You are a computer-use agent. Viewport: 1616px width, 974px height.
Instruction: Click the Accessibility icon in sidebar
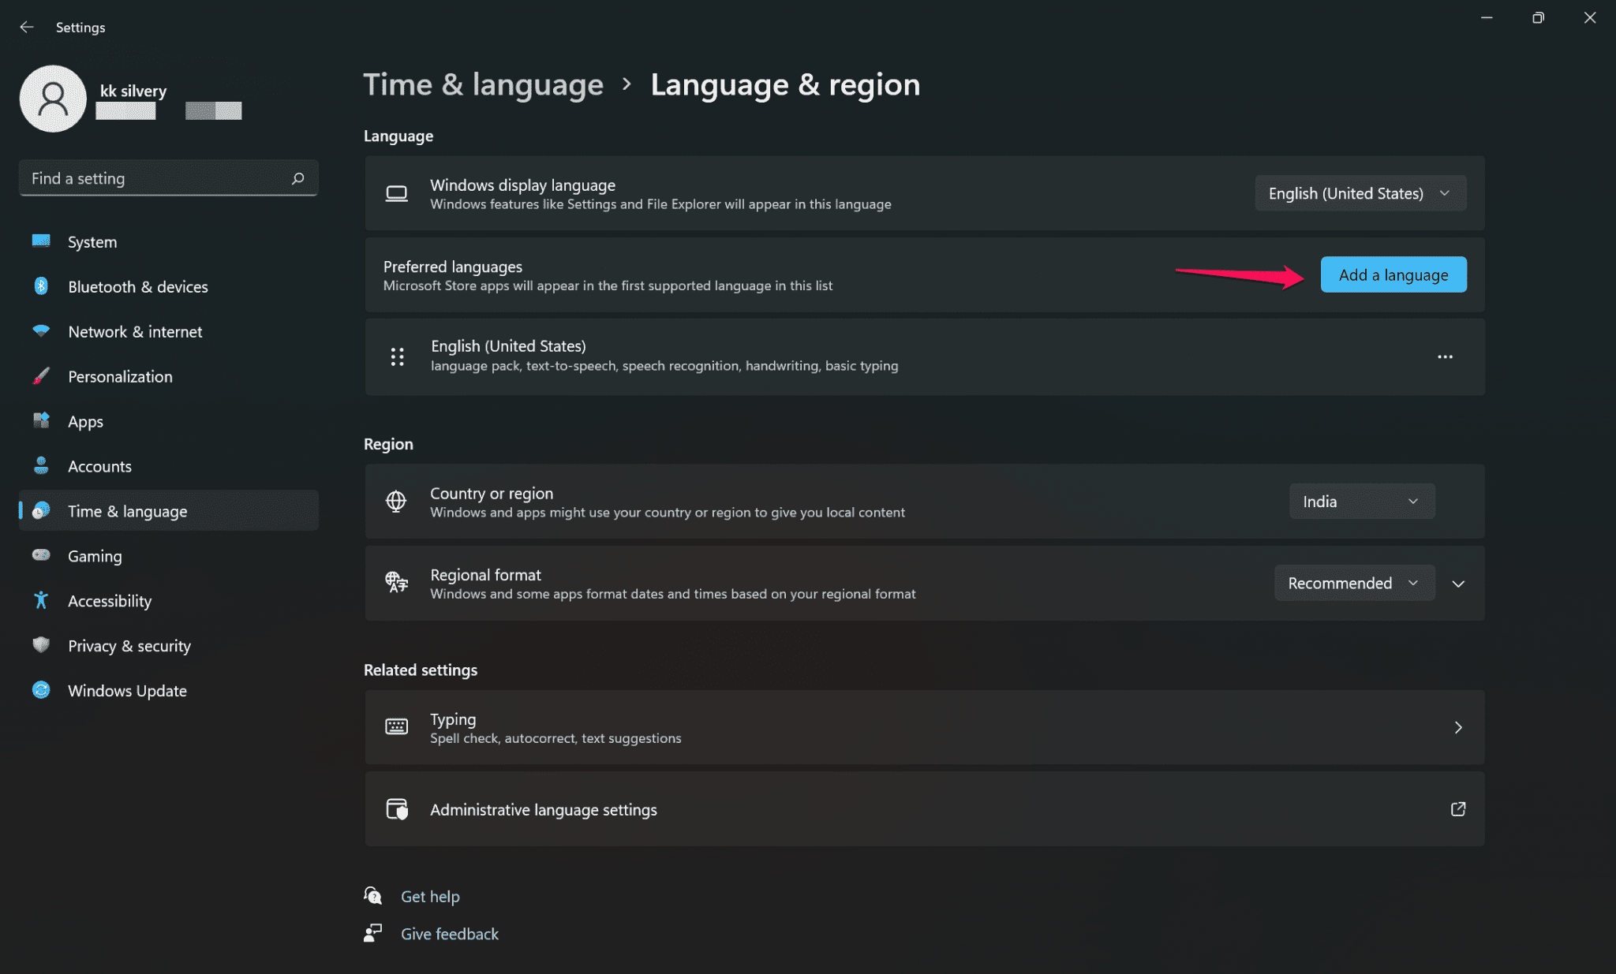pyautogui.click(x=40, y=600)
